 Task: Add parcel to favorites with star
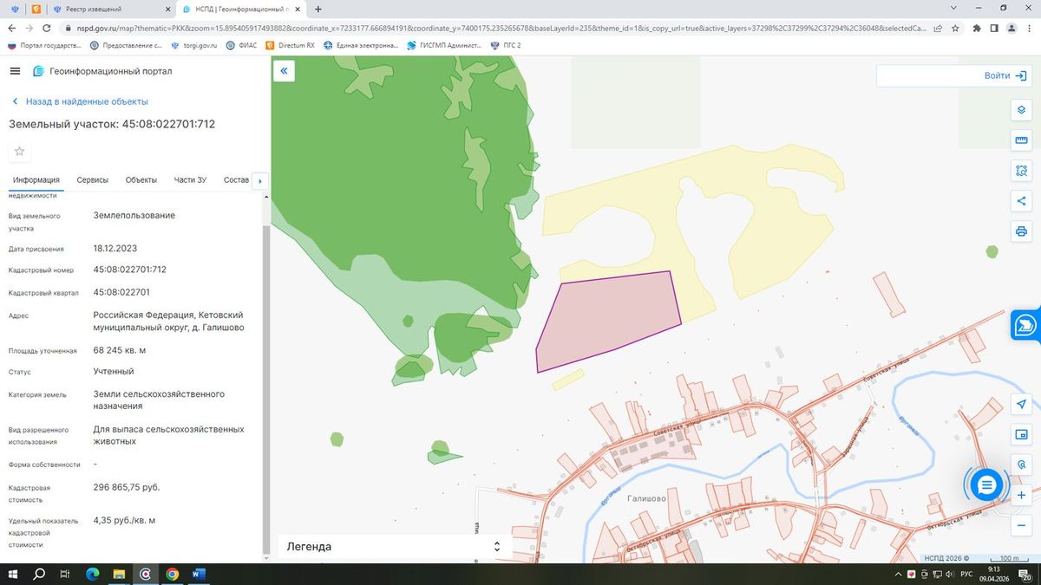pyautogui.click(x=20, y=152)
